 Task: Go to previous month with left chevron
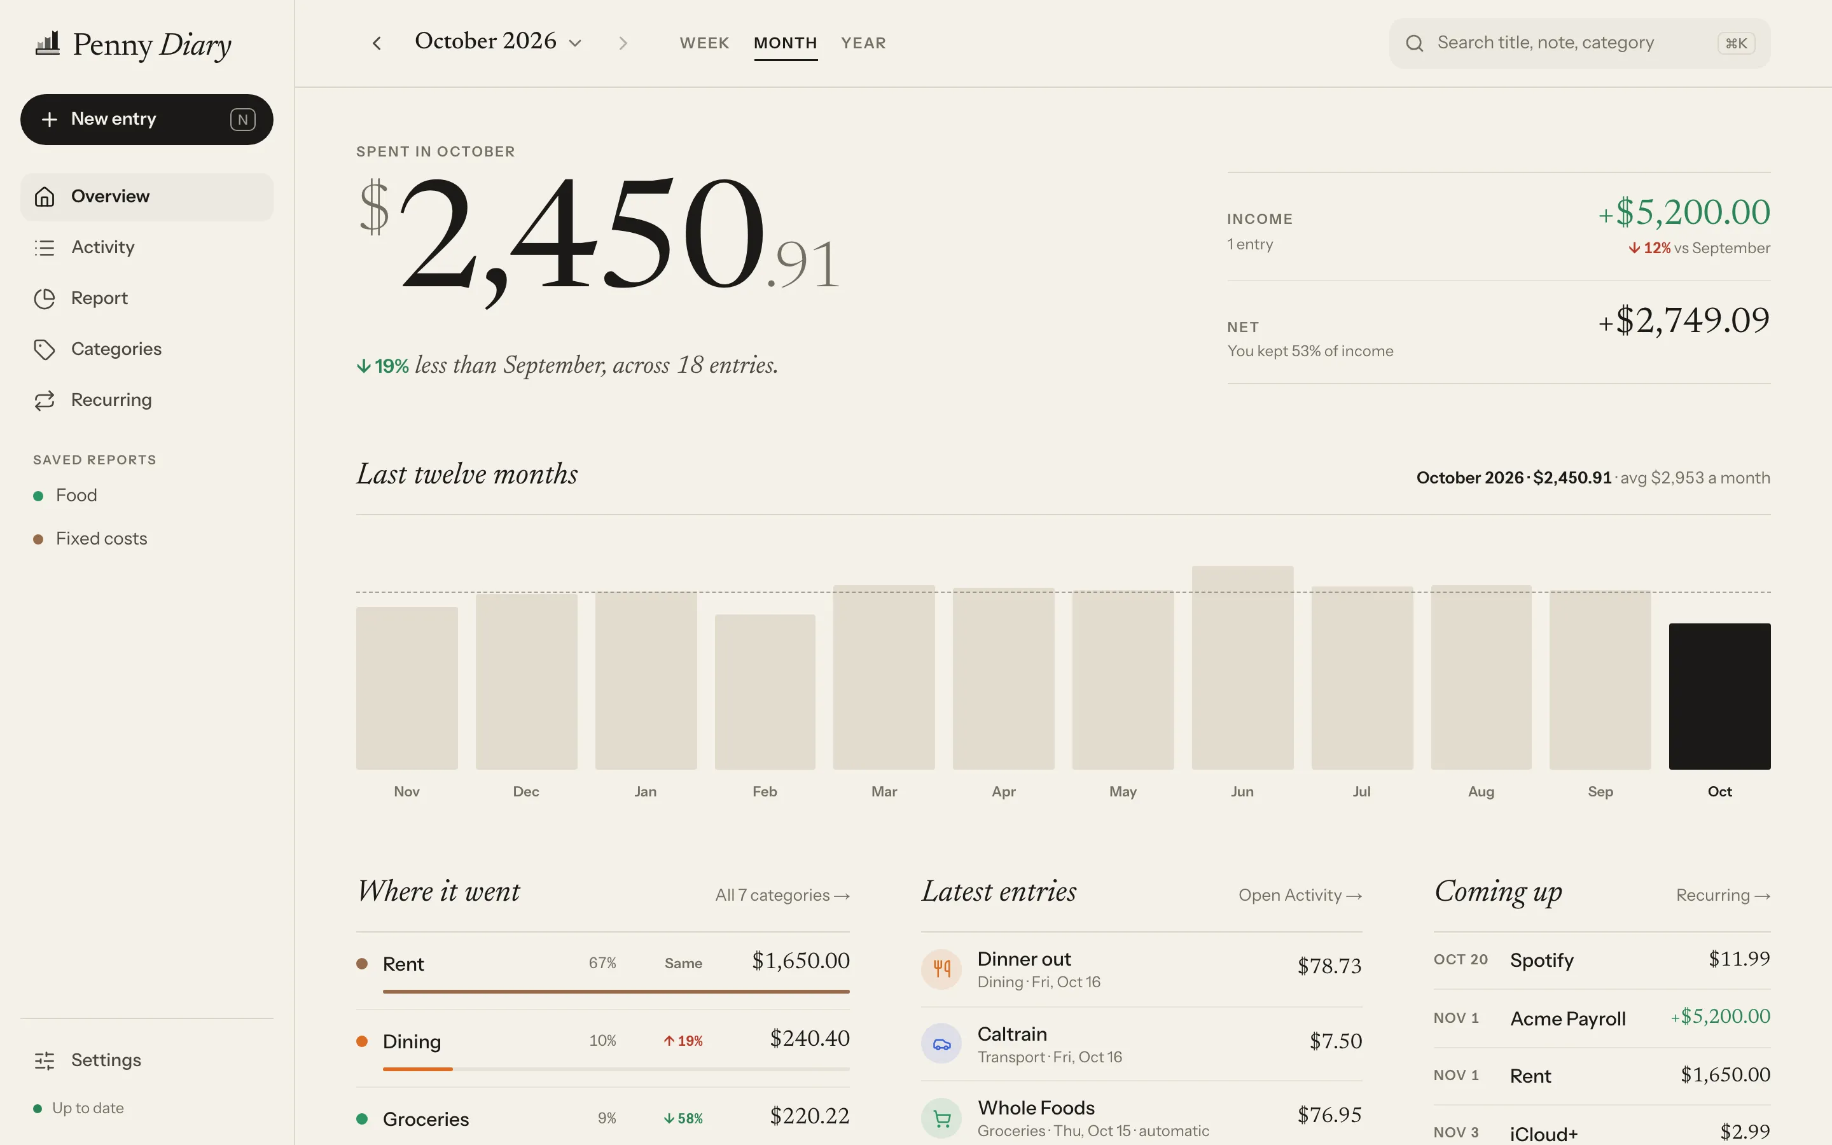pyautogui.click(x=377, y=43)
